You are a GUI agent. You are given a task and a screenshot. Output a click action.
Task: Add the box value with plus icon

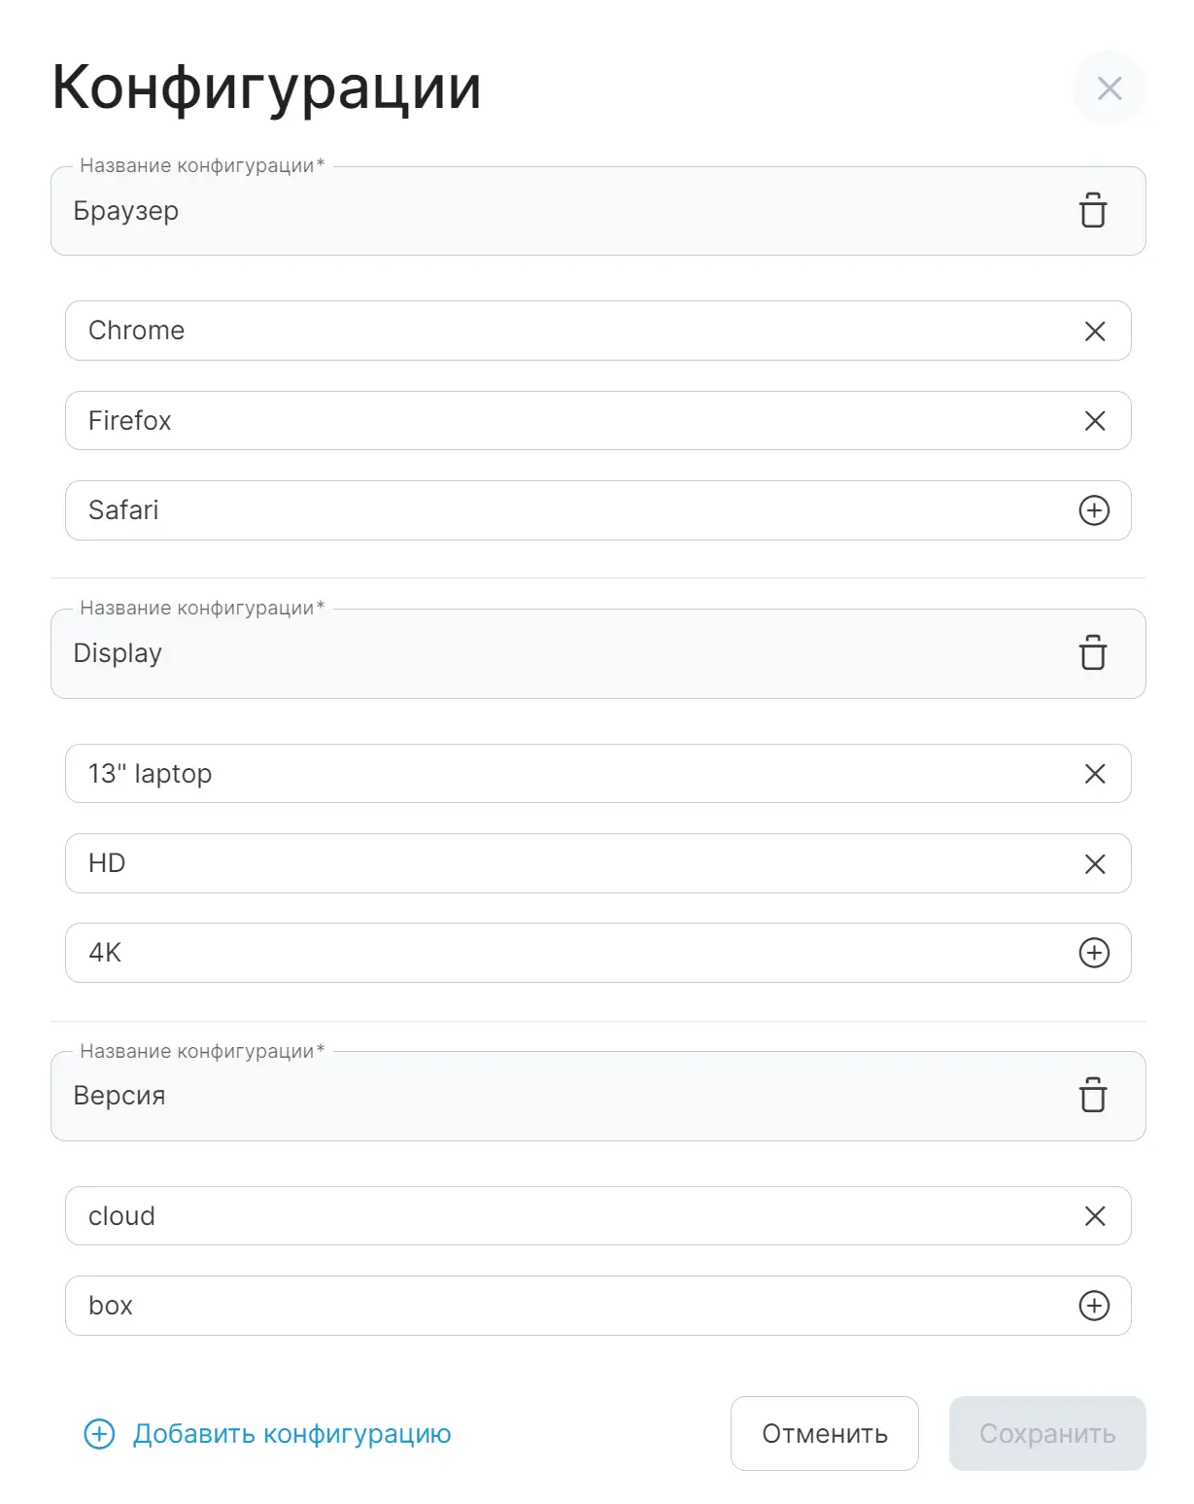(1095, 1306)
